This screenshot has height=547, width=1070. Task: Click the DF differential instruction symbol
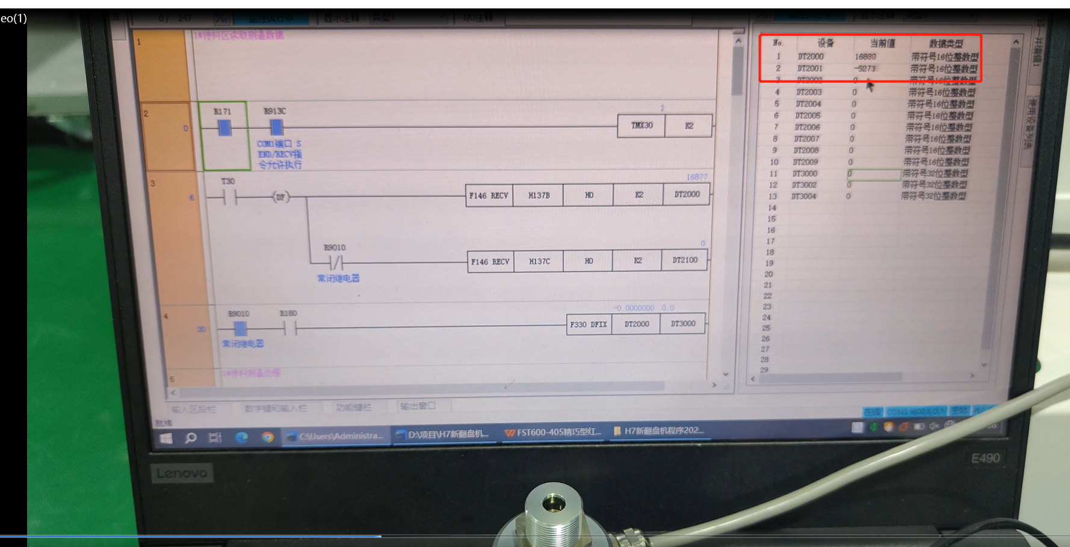(x=281, y=197)
